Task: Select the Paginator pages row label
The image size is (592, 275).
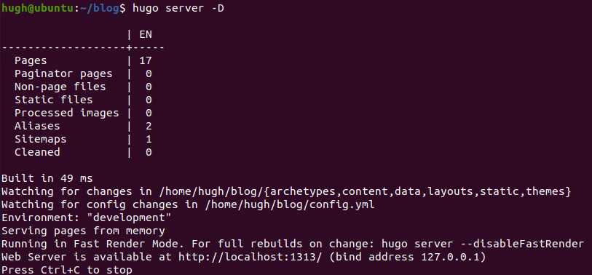Action: click(63, 74)
